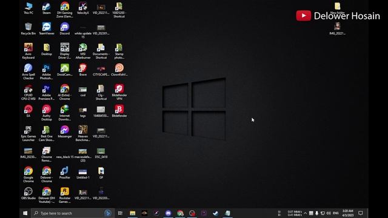Image resolution: width=388 pixels, height=218 pixels.
Task: Select the Google Chrome desktop shortcut
Action: point(28,174)
